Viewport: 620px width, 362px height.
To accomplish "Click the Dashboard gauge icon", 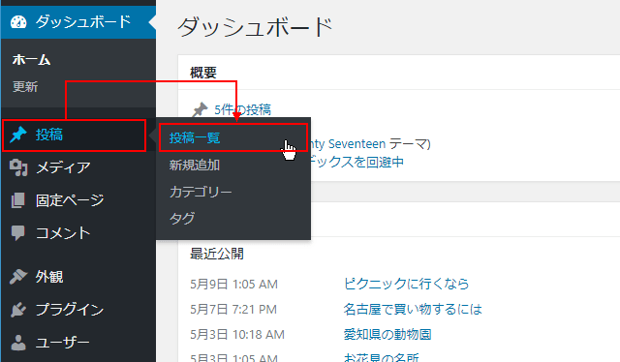I will point(18,21).
